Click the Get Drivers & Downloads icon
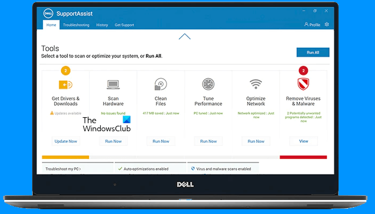This screenshot has height=214, width=375. (x=65, y=85)
